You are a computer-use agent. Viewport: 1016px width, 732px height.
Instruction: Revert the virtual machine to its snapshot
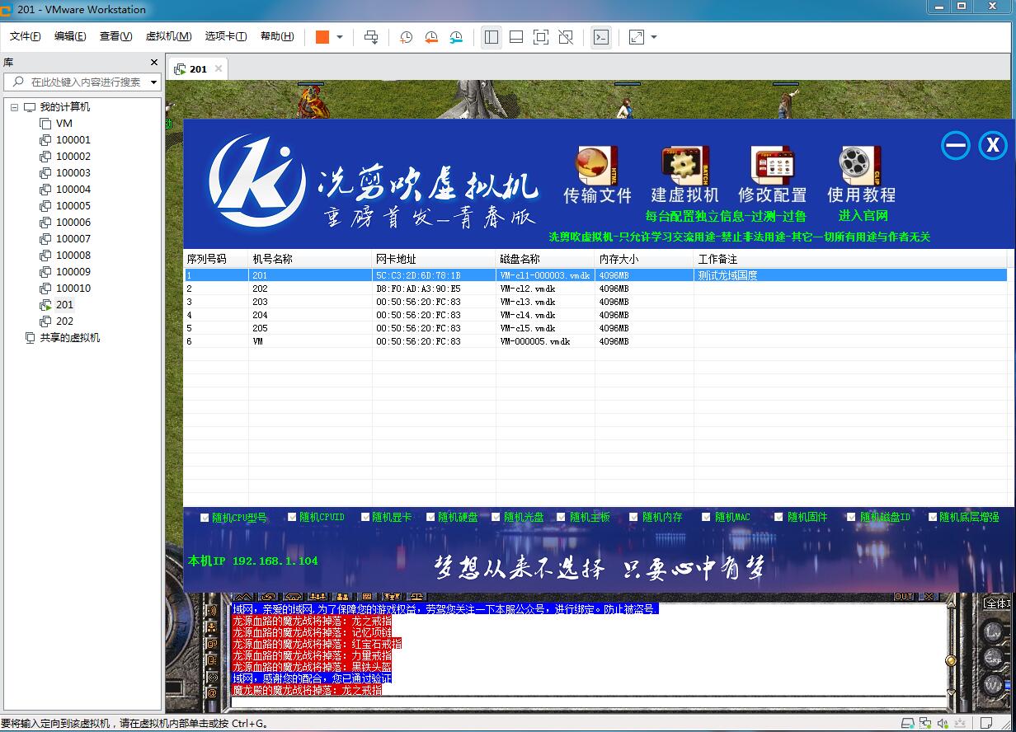tap(431, 37)
